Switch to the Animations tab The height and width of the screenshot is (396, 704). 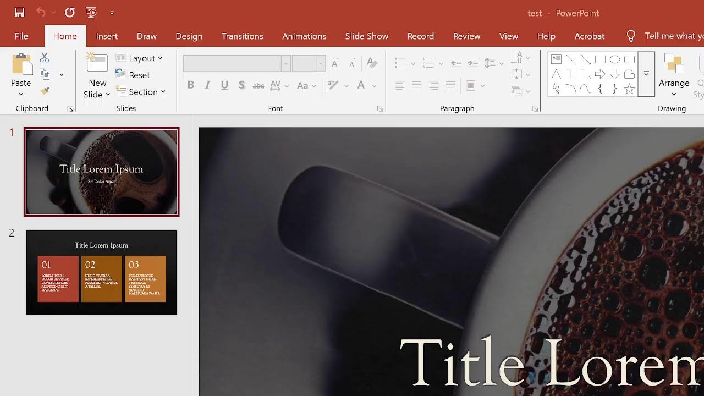(304, 36)
